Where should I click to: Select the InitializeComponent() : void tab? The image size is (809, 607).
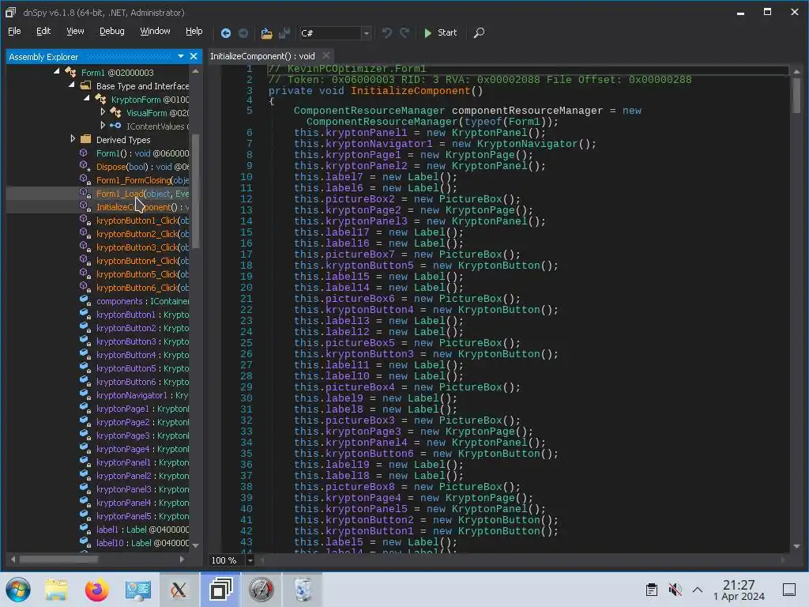(x=262, y=56)
